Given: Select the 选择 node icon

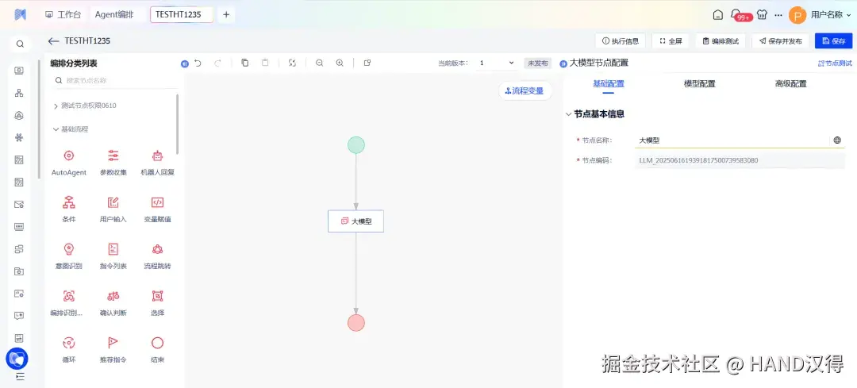Looking at the screenshot, I should (157, 296).
